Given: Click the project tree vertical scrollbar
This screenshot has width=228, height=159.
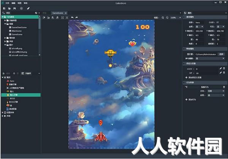Looking at the screenshot, I should pos(40,23).
